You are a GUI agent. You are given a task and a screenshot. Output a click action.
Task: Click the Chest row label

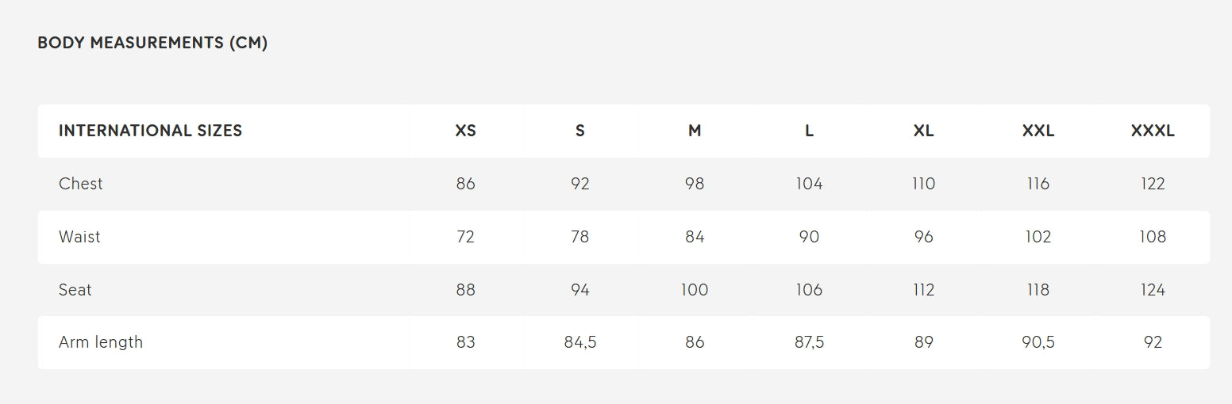tap(81, 184)
